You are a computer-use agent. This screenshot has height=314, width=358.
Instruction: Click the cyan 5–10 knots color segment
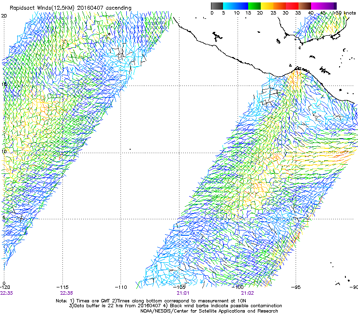(x=229, y=6)
